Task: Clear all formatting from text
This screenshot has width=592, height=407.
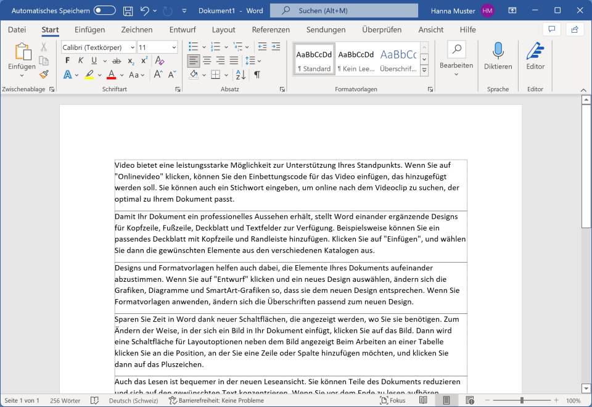Action: (x=160, y=60)
